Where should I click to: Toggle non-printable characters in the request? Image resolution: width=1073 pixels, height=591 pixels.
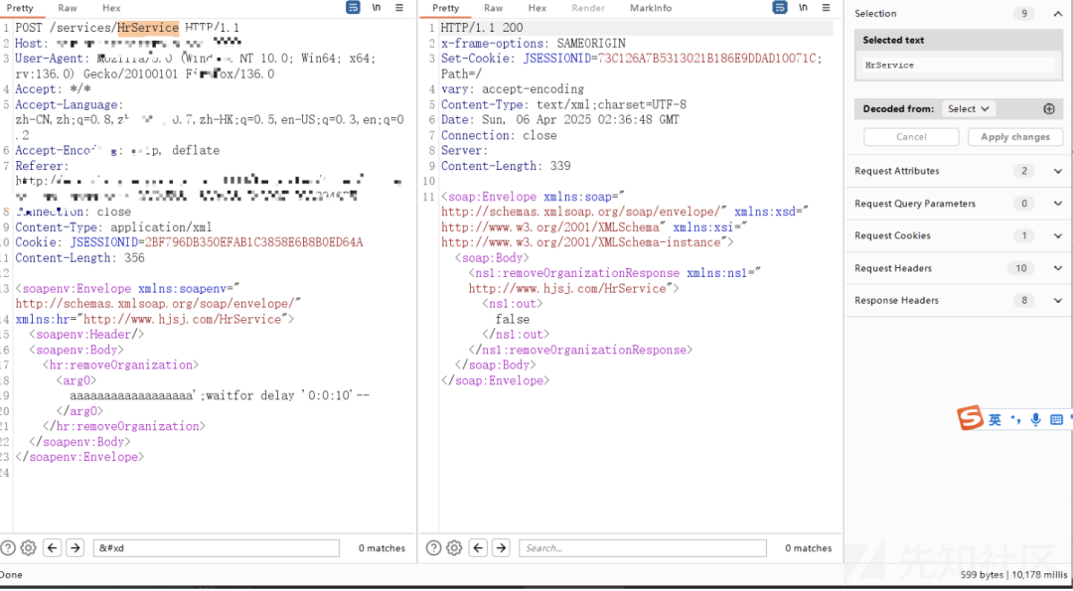[378, 8]
